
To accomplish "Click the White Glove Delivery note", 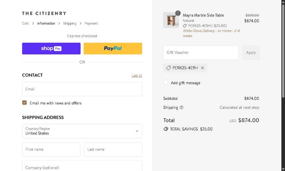I will click(x=211, y=33).
